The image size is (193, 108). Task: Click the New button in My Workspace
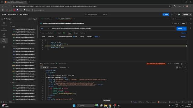click(x=30, y=19)
